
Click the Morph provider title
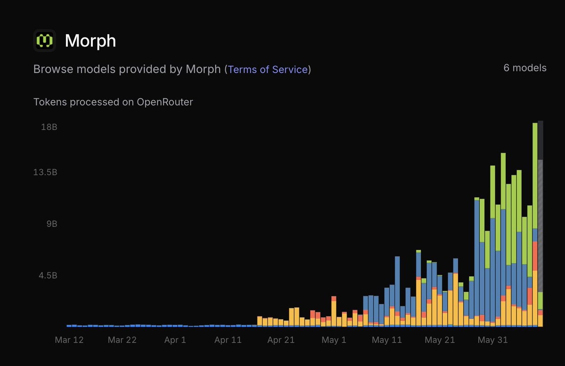coord(90,41)
